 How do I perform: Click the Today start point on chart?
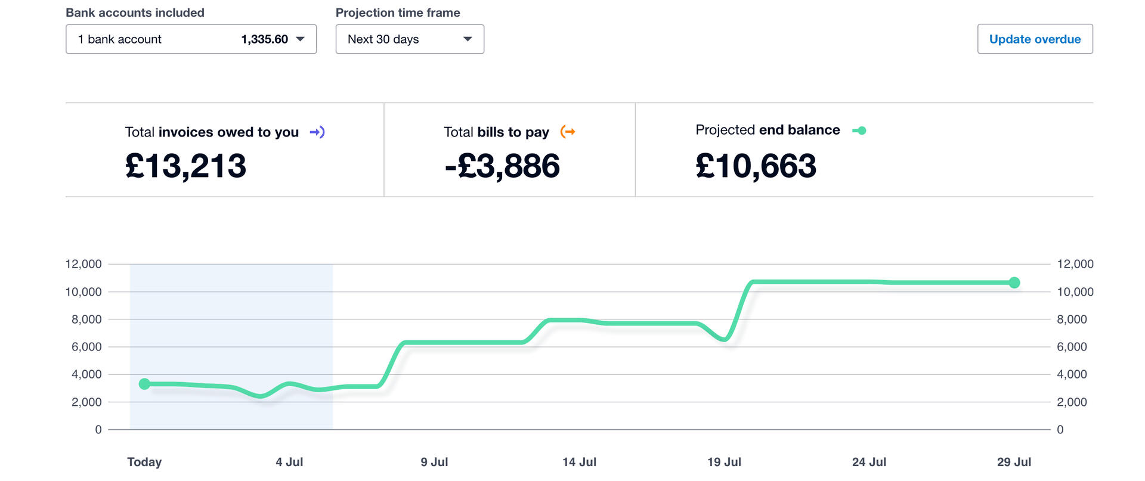click(x=144, y=384)
